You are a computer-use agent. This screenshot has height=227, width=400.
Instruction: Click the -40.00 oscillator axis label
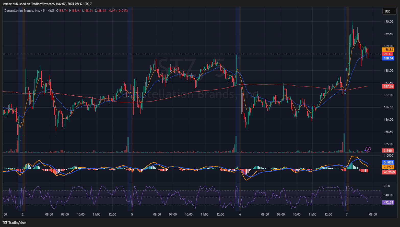tap(389, 195)
